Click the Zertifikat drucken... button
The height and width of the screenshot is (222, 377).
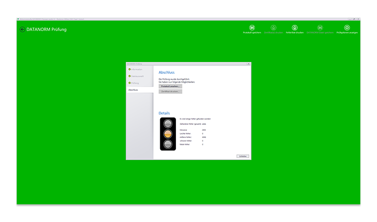tap(170, 91)
